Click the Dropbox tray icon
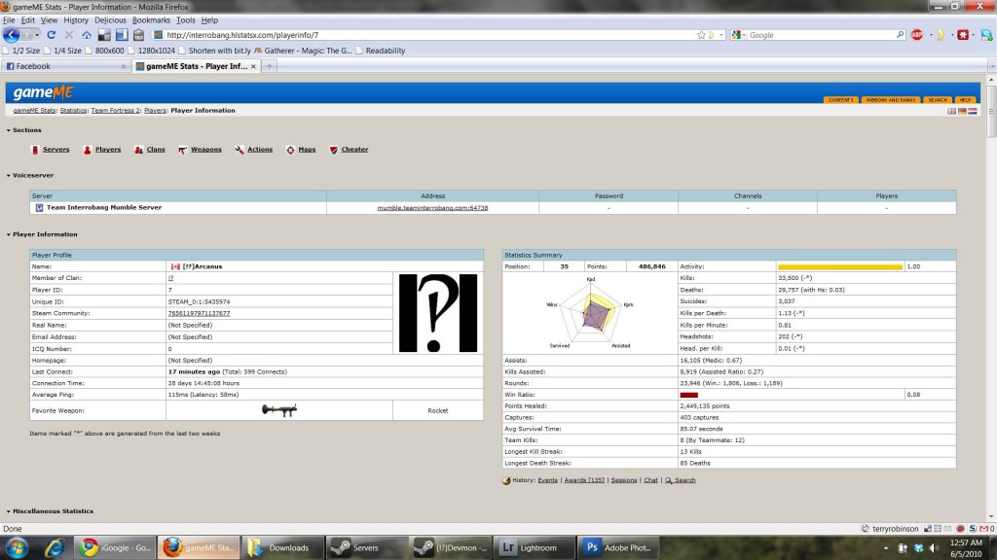The height and width of the screenshot is (560, 997). [x=918, y=548]
